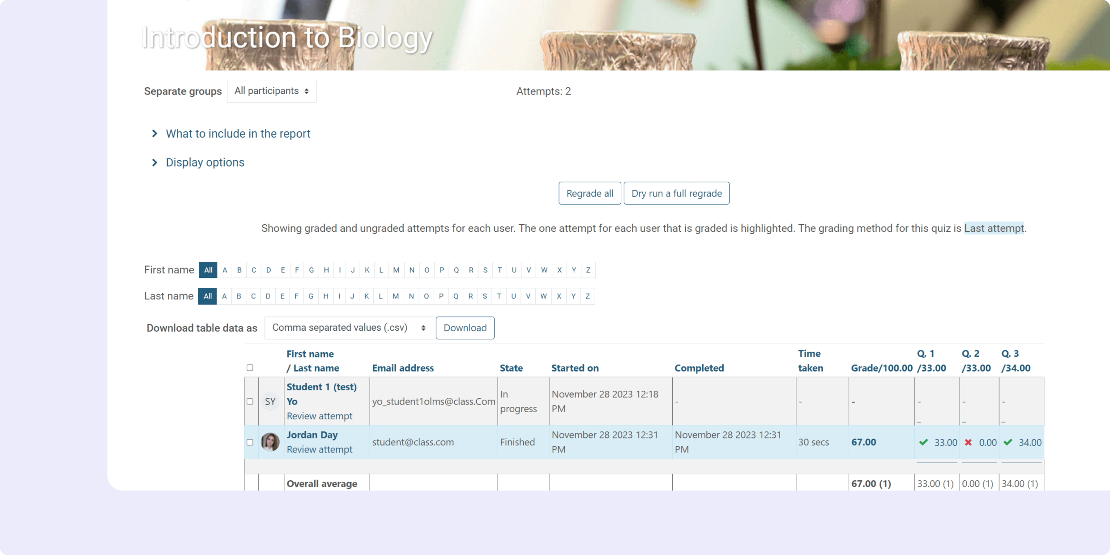
Task: Filter first names by letter B
Action: coord(239,270)
